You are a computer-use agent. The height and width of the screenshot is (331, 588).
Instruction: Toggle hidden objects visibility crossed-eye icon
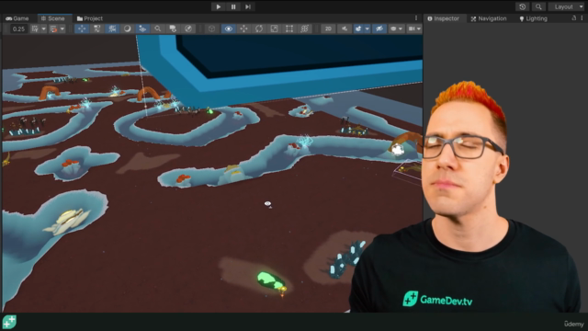coord(379,29)
